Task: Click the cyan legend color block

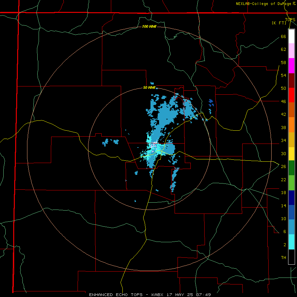Action: coord(291,242)
